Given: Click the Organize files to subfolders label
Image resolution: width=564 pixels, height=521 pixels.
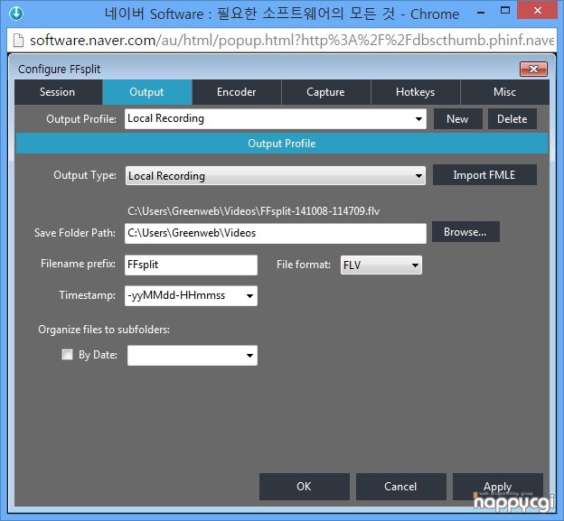Looking at the screenshot, I should click(x=104, y=330).
